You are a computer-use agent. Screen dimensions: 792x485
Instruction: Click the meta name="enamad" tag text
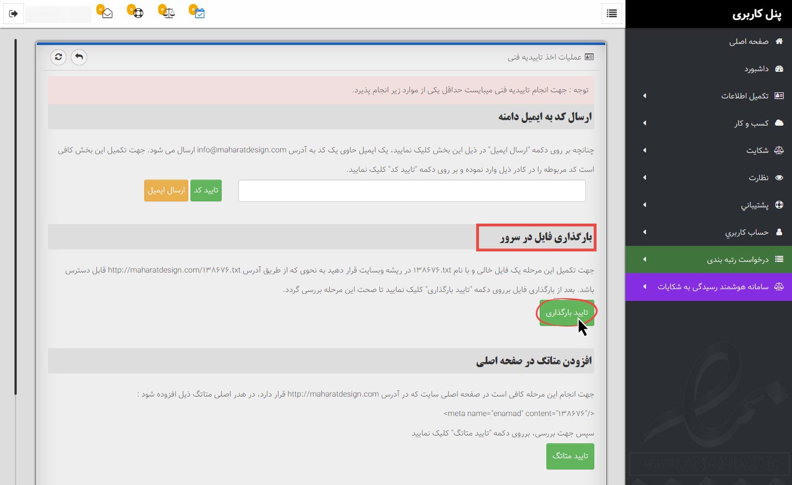519,413
